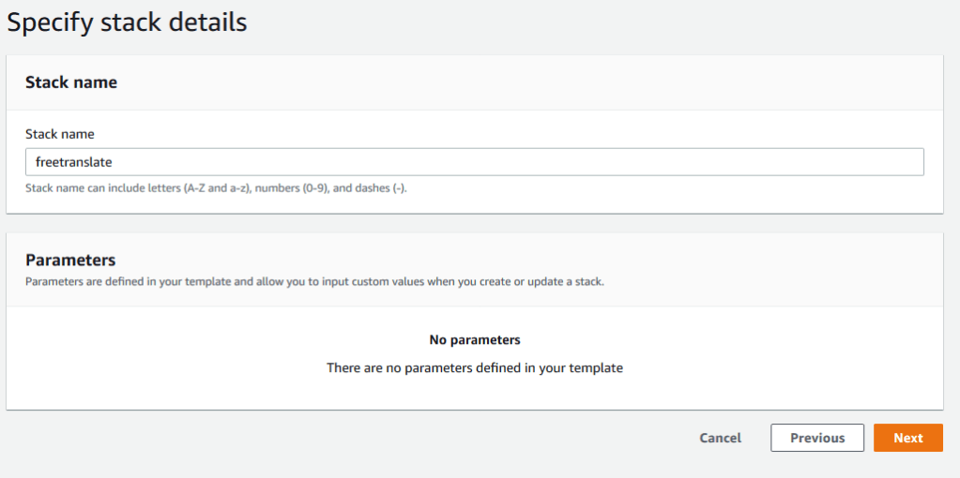Viewport: 960px width, 478px height.
Task: Click the orange Next button
Action: (907, 438)
